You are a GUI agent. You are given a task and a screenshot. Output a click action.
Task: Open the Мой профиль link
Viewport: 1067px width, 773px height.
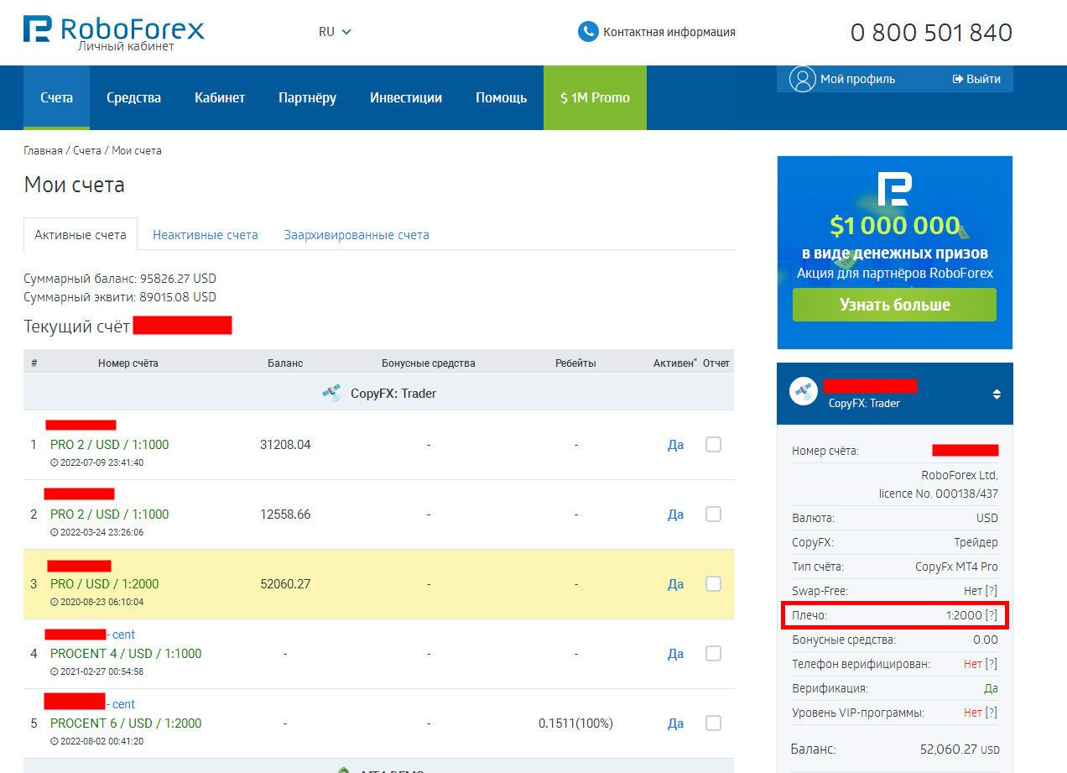point(857,79)
